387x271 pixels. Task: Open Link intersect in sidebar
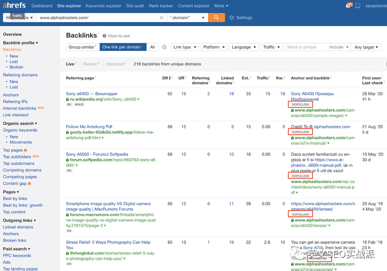pos(15,115)
